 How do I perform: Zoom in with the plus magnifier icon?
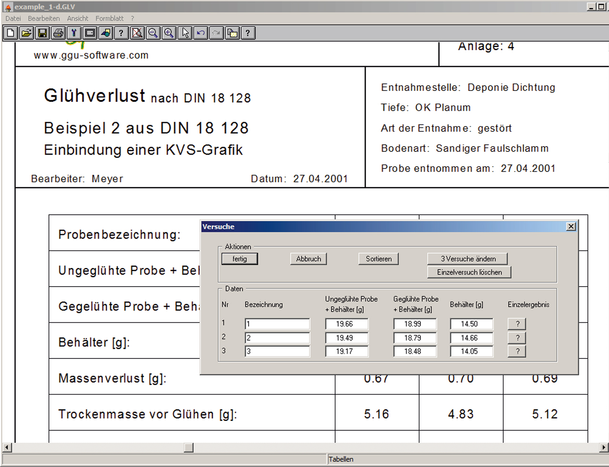pyautogui.click(x=169, y=33)
